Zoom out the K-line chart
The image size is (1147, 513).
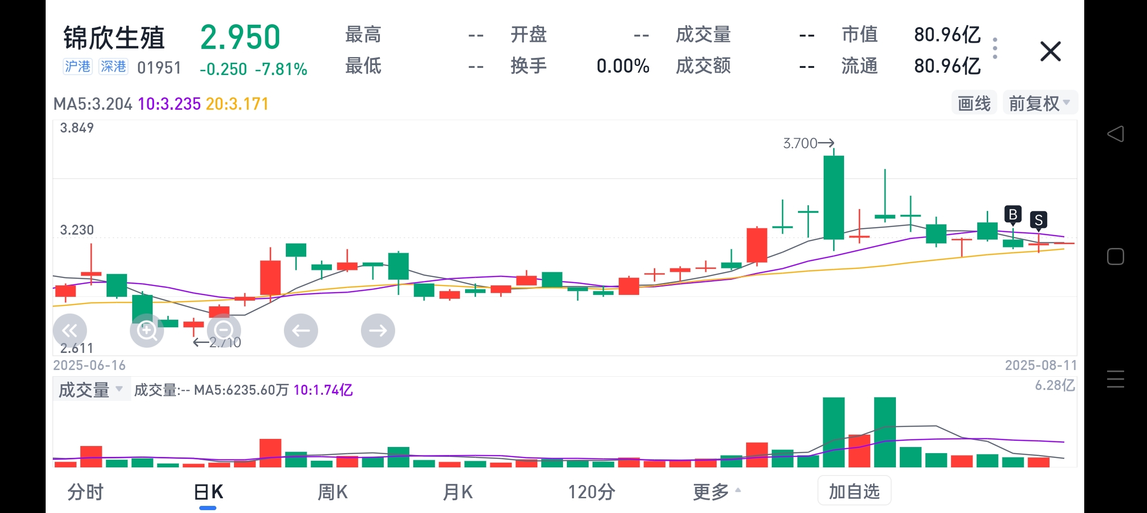[224, 331]
